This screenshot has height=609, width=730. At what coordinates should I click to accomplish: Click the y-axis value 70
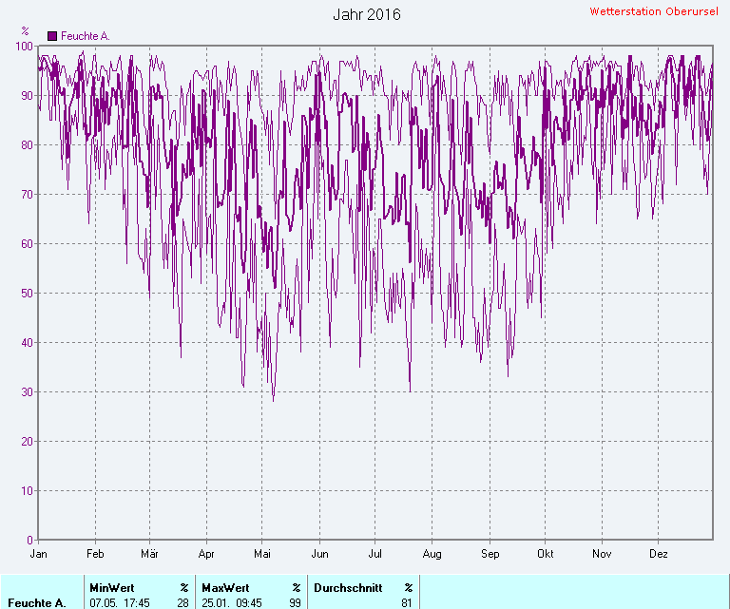(x=27, y=194)
